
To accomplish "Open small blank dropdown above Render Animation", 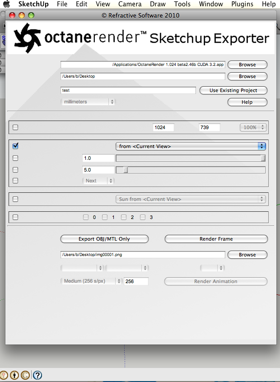I will point(212,268).
